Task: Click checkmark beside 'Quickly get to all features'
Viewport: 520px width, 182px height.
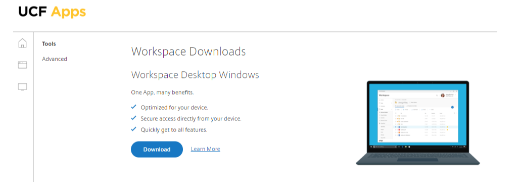Action: click(133, 129)
